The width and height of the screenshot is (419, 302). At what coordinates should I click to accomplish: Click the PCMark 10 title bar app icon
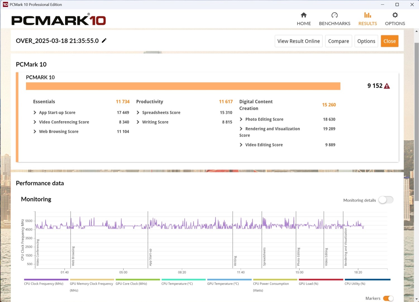coord(5,4)
